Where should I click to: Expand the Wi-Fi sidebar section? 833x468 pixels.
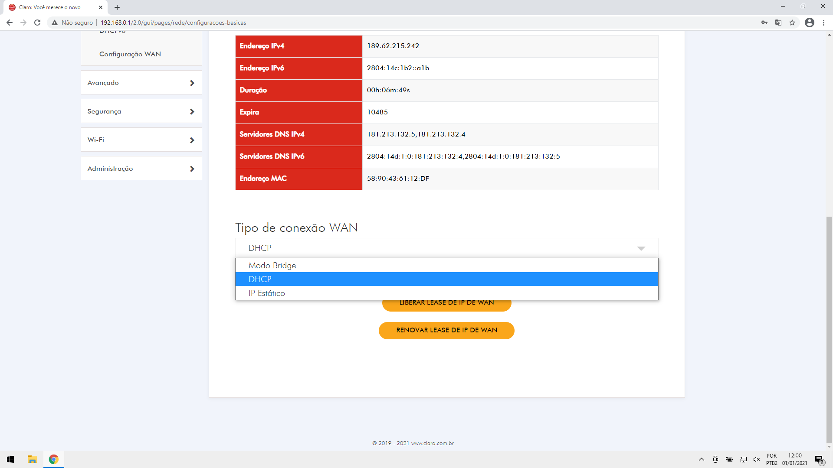click(x=141, y=140)
